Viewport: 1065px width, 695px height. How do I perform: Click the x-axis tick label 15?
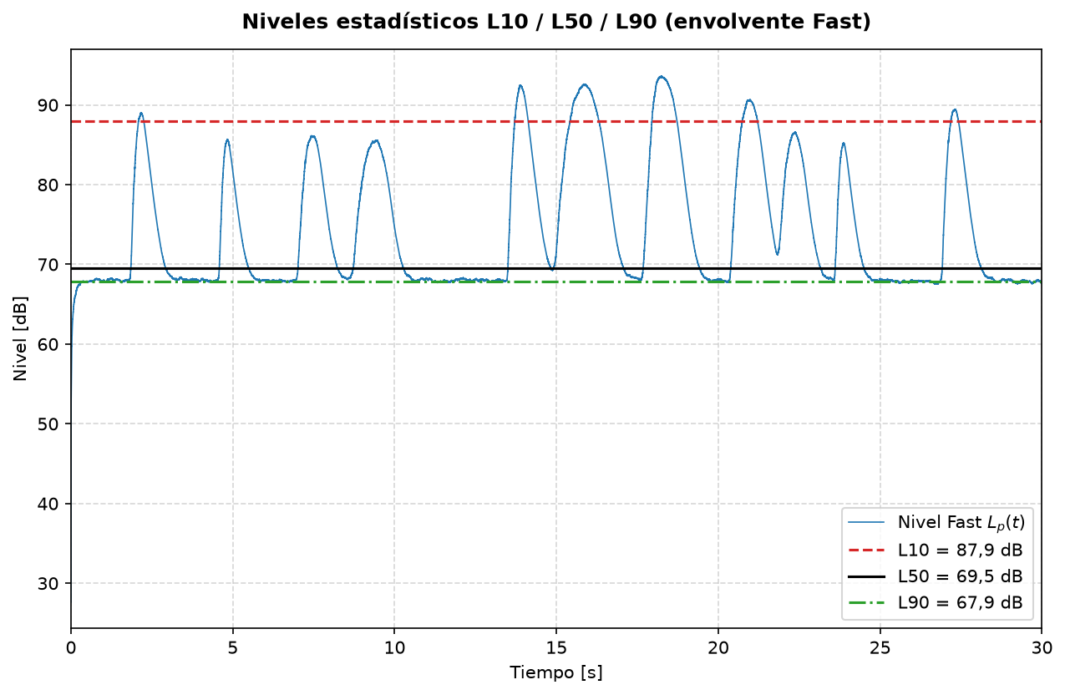pos(556,647)
